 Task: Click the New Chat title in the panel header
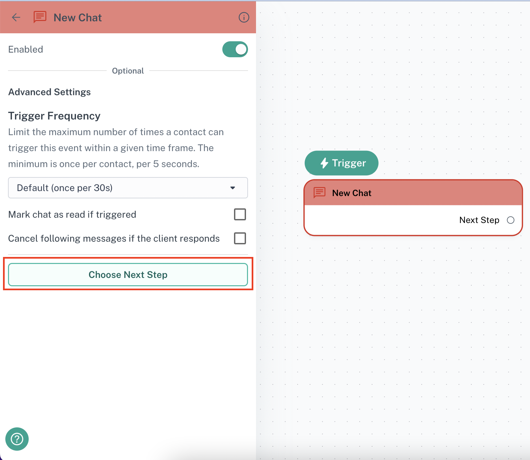[78, 18]
